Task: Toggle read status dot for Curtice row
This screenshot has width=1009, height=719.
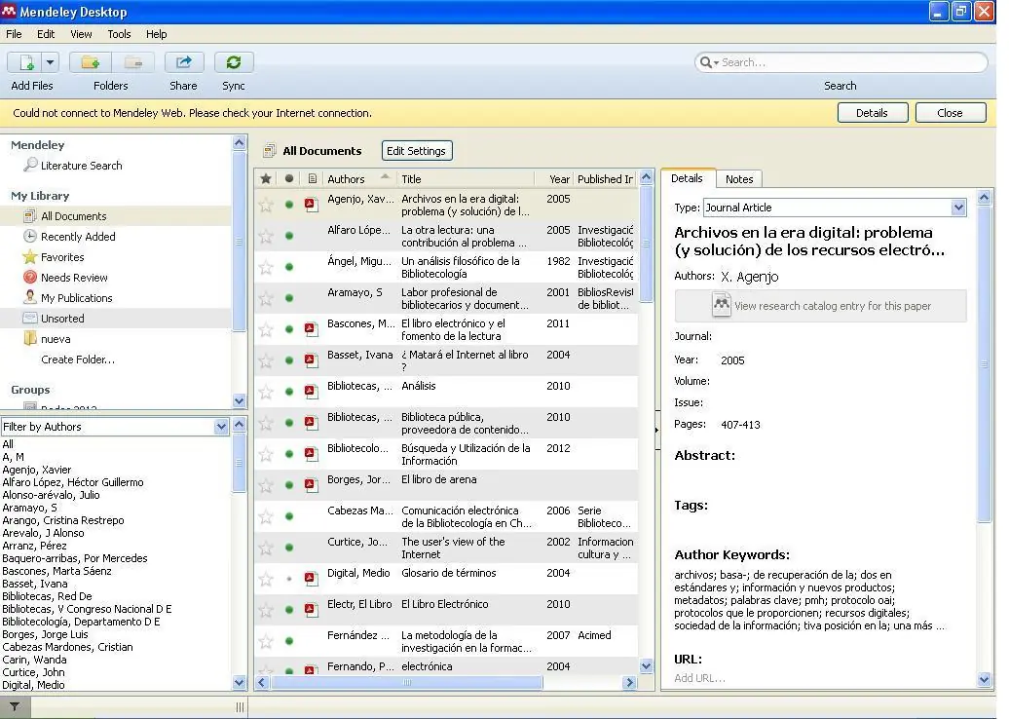Action: [289, 548]
